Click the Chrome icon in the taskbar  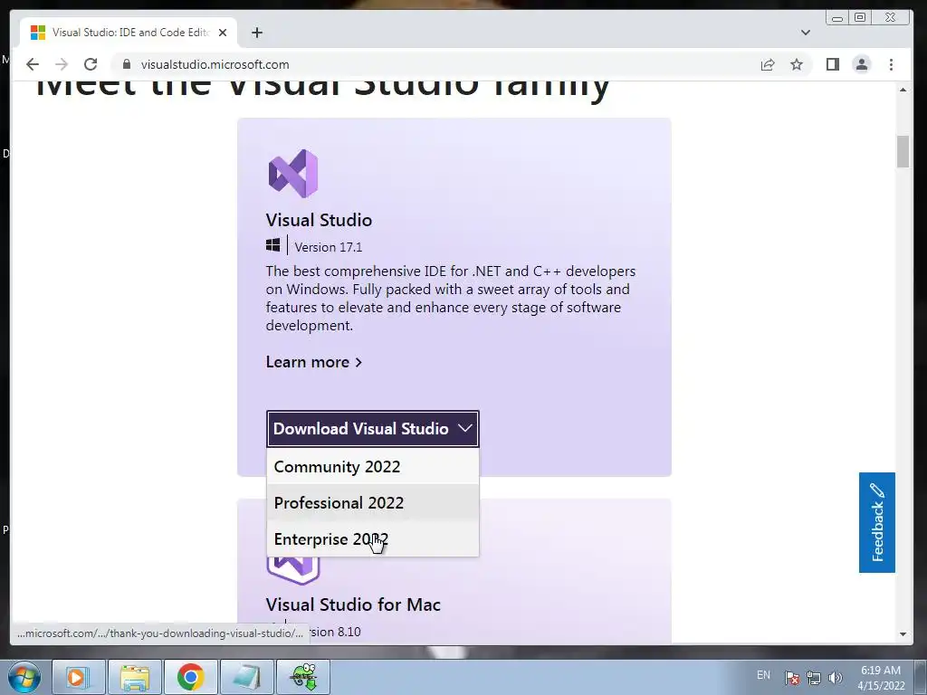click(x=190, y=677)
